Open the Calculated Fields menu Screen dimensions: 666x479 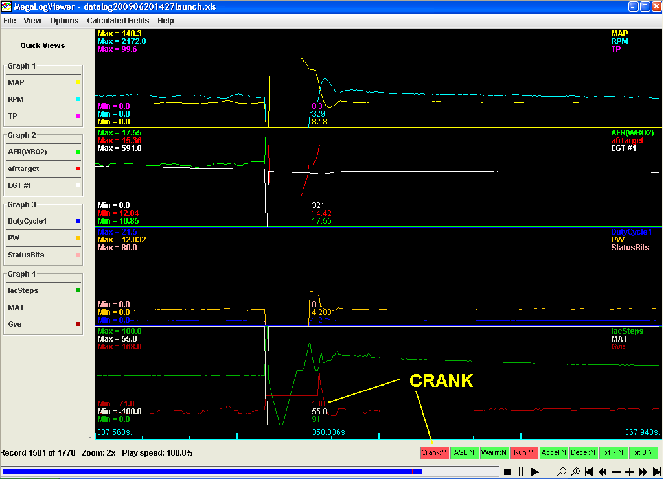(118, 20)
